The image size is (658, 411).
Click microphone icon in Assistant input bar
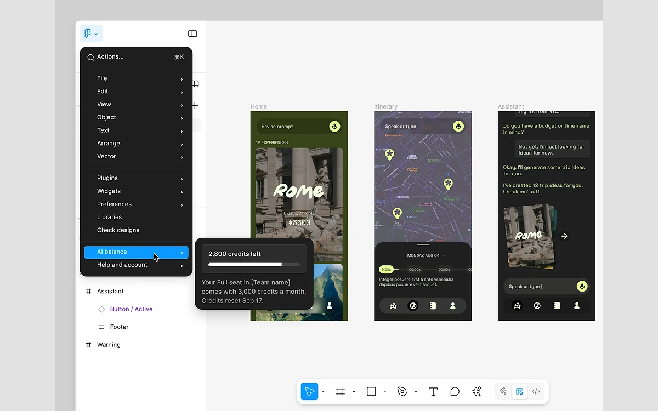point(582,286)
